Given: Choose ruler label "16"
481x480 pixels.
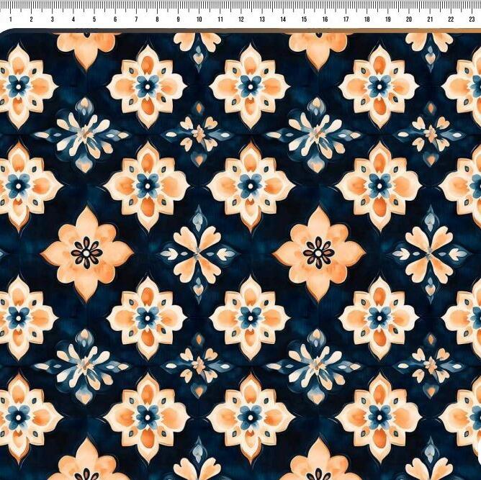Looking at the screenshot, I should tap(325, 19).
